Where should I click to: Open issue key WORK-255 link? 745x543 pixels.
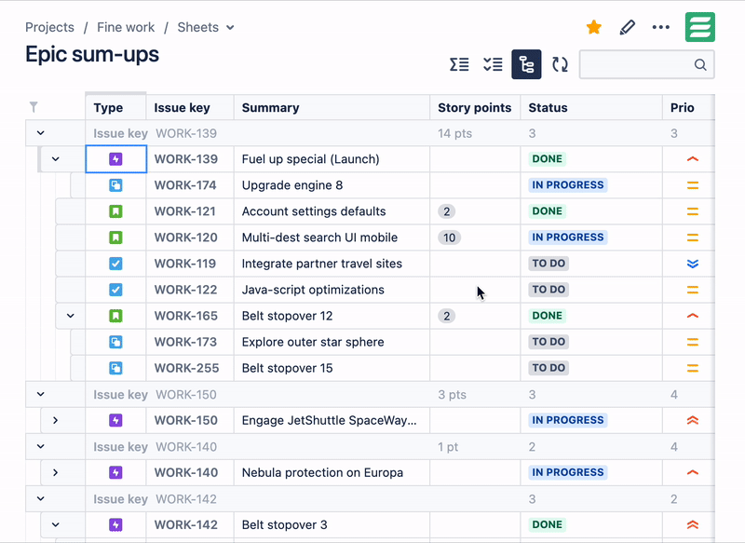[186, 368]
